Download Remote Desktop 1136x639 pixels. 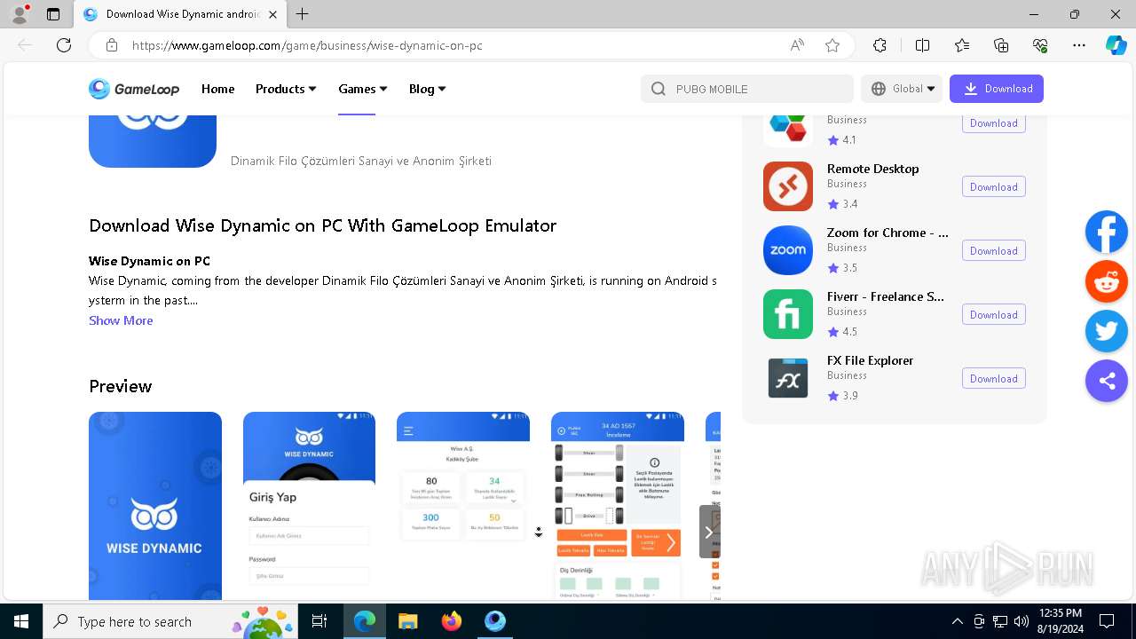coord(994,187)
